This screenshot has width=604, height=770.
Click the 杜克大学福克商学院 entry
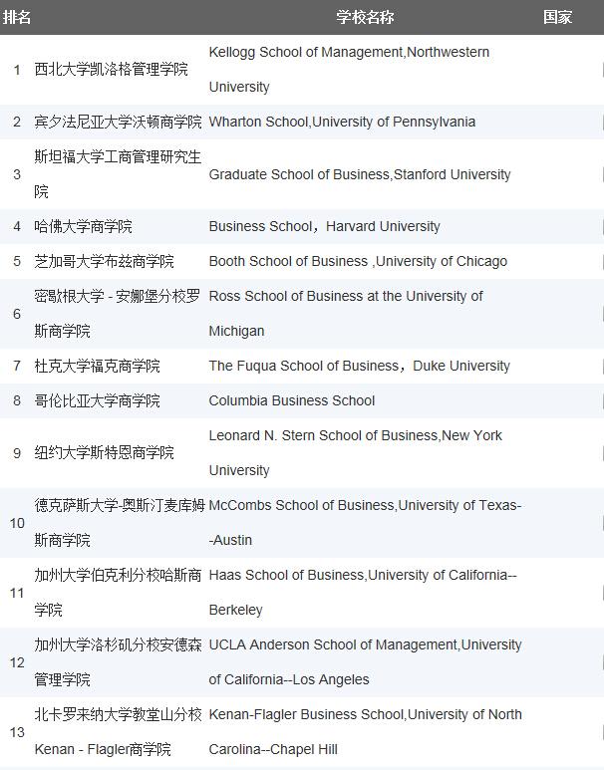click(x=98, y=366)
